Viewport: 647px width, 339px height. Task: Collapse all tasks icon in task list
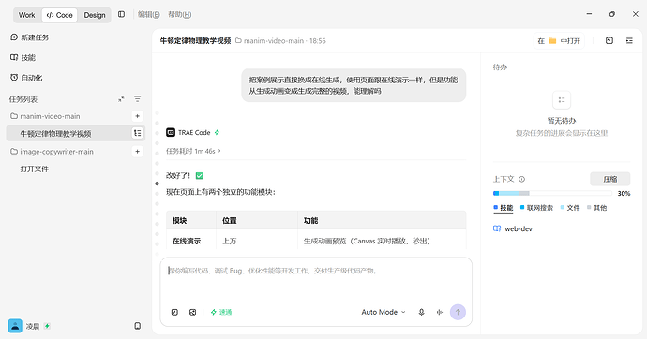point(121,99)
